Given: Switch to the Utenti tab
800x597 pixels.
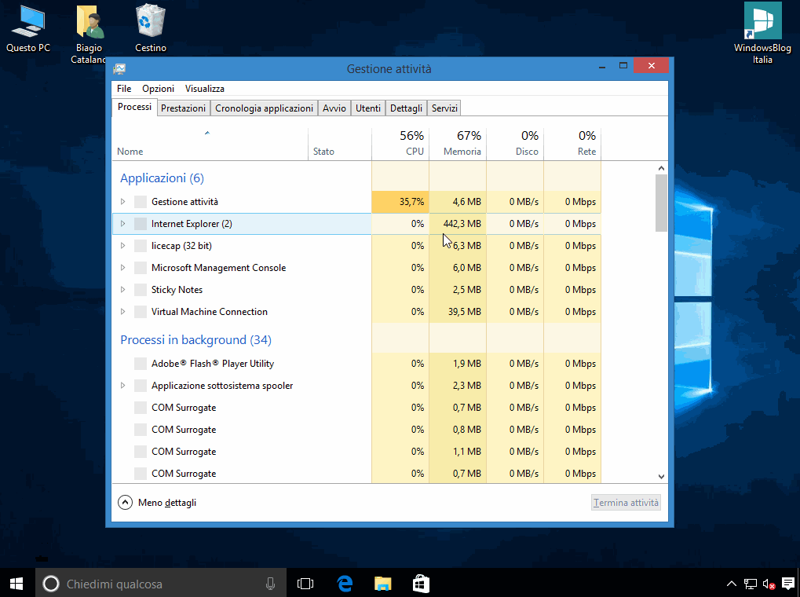Looking at the screenshot, I should click(x=368, y=108).
